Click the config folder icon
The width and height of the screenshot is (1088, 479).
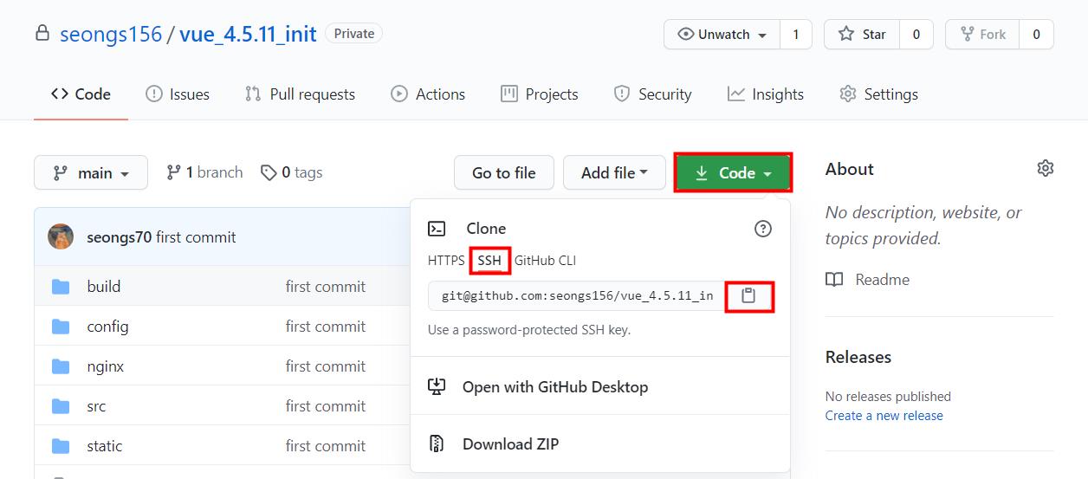click(61, 327)
